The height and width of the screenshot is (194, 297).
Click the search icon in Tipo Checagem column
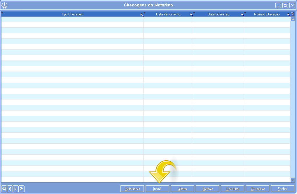tap(142, 15)
